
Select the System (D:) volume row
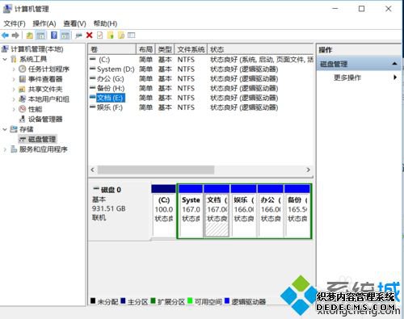(x=201, y=69)
